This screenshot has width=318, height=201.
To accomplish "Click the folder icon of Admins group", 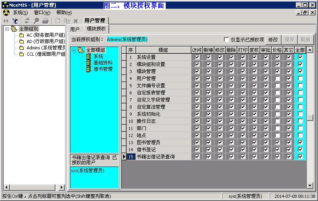I will coord(21,48).
